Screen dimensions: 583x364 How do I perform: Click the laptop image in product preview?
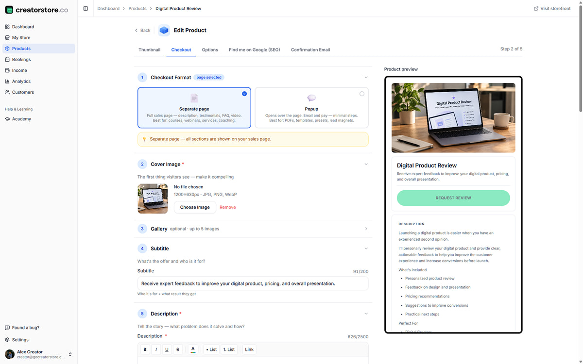pyautogui.click(x=453, y=117)
